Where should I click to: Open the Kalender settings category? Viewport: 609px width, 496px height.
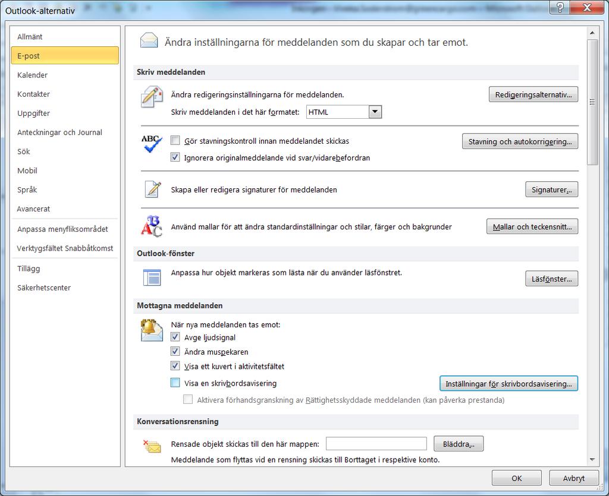(65, 75)
